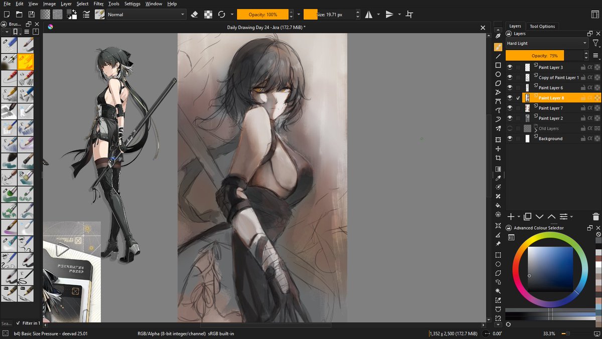The width and height of the screenshot is (602, 339).
Task: Close the Daily Drawing Day 24 document
Action: (x=483, y=27)
